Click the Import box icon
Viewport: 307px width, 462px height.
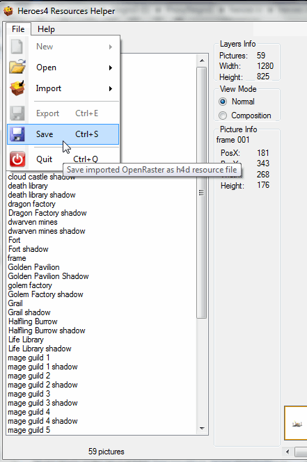(17, 88)
